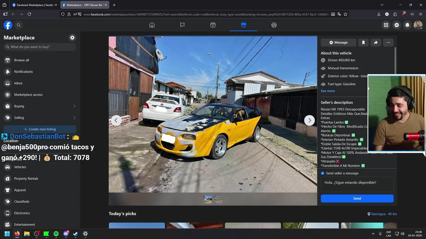The width and height of the screenshot is (426, 239).
Task: Expand the Buying section chevron
Action: [74, 106]
